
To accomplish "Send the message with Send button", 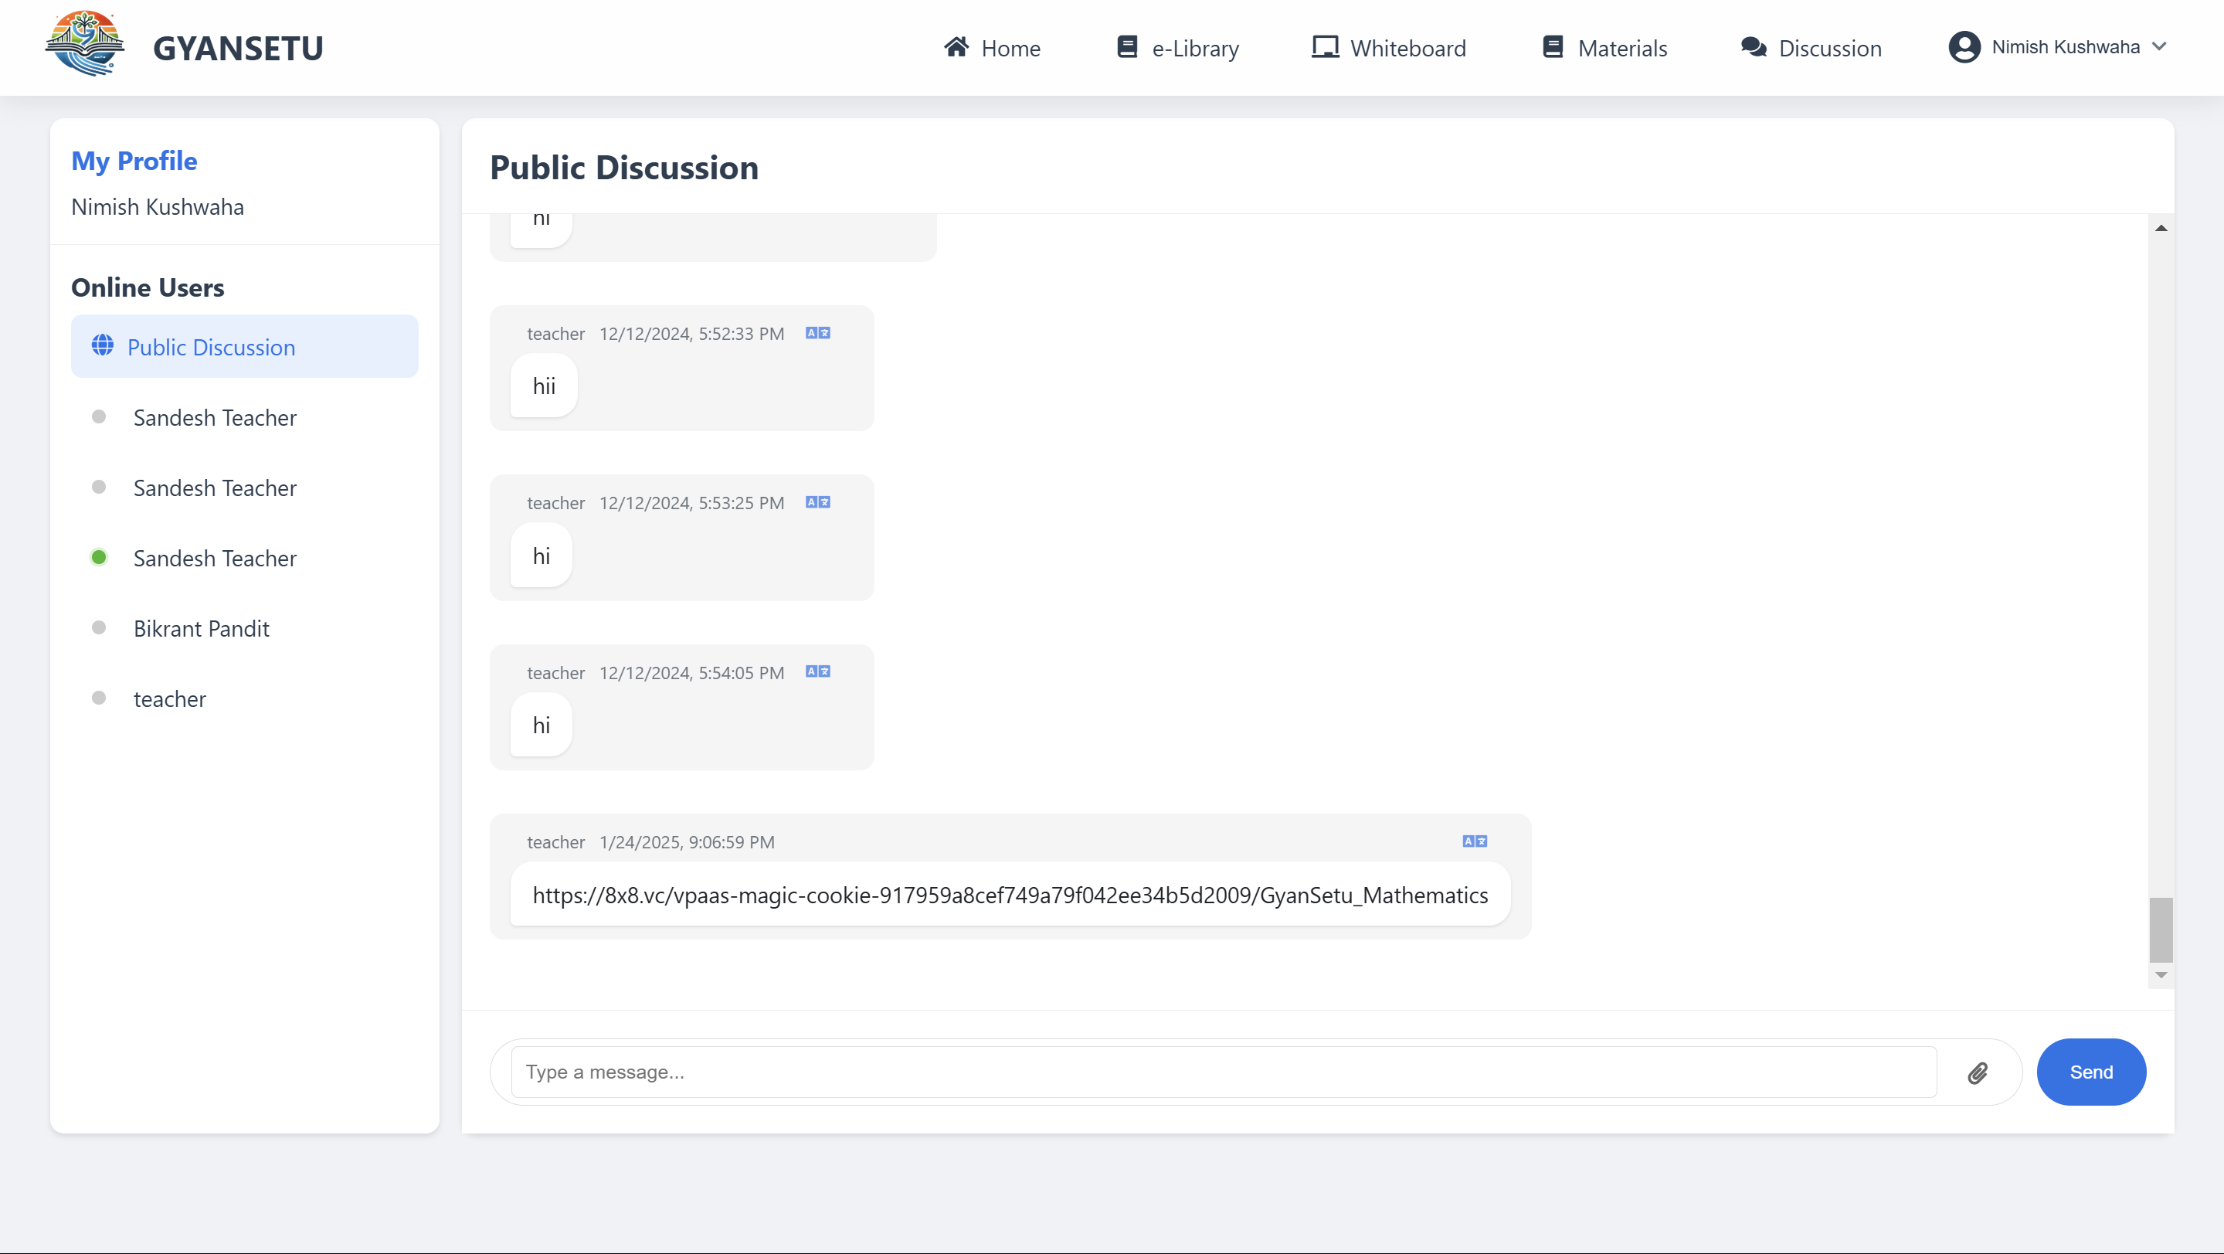I will (x=2090, y=1072).
